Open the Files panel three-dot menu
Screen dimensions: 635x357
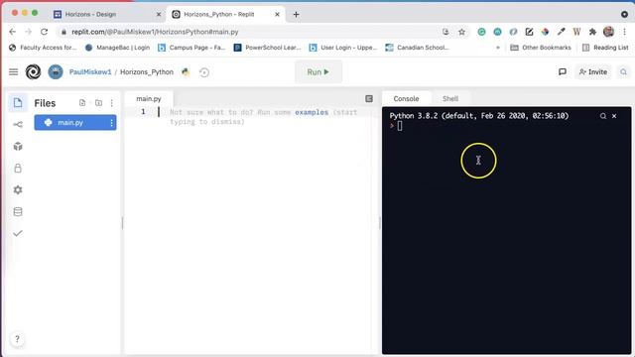112,103
